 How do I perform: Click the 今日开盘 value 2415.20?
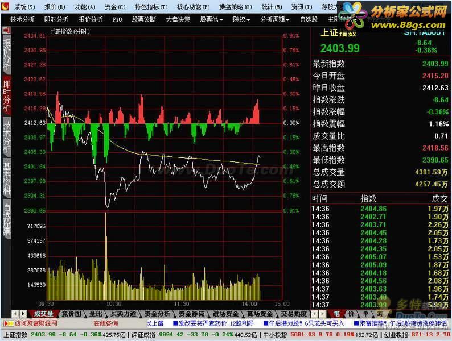(x=435, y=76)
